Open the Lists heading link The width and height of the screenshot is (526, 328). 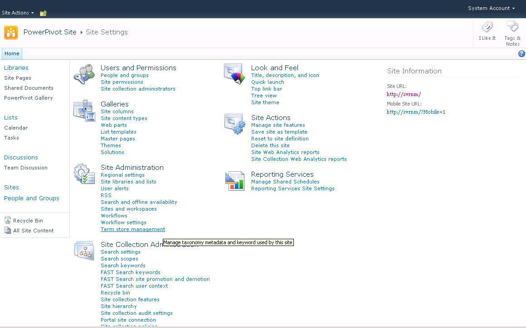(x=11, y=118)
